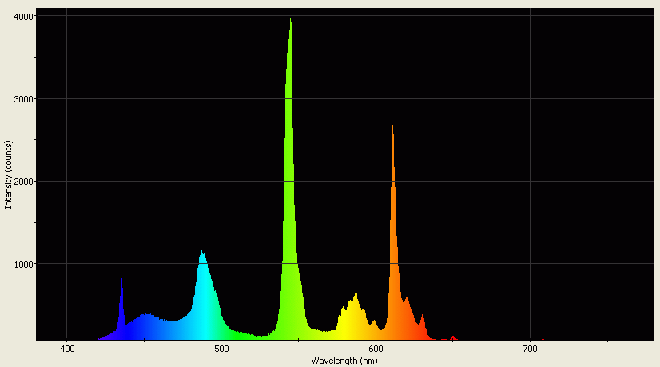Click the 2000 label on the intensity axis
Screen dimensions: 660x367
point(22,182)
